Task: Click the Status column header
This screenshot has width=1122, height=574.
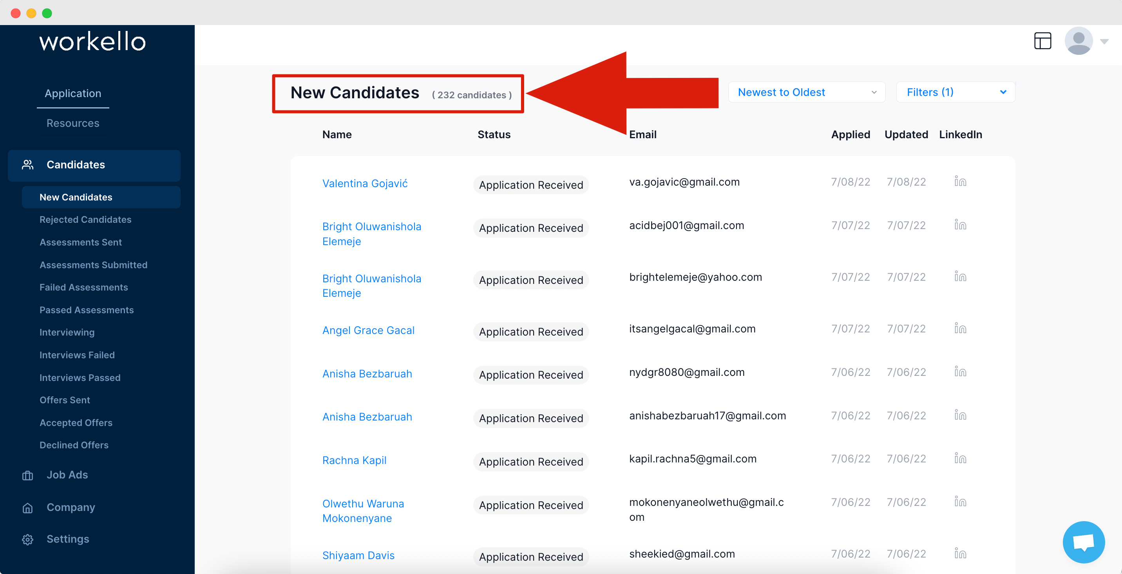Action: (494, 134)
